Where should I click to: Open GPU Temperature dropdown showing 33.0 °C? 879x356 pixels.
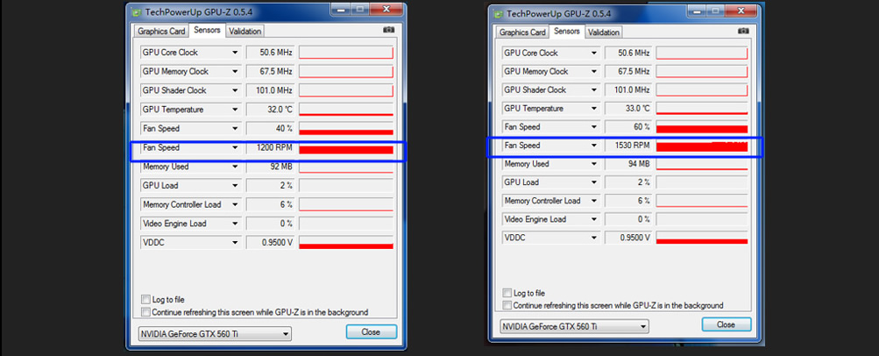pos(595,109)
